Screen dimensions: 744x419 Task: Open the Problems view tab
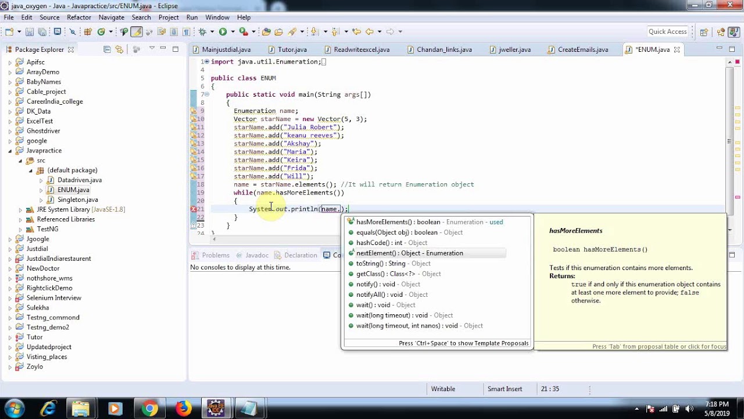click(x=210, y=255)
